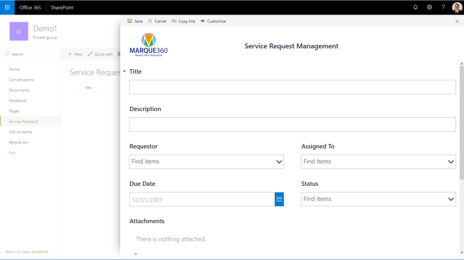Click Copy link in form toolbar
Image resolution: width=464 pixels, height=260 pixels.
pyautogui.click(x=183, y=21)
